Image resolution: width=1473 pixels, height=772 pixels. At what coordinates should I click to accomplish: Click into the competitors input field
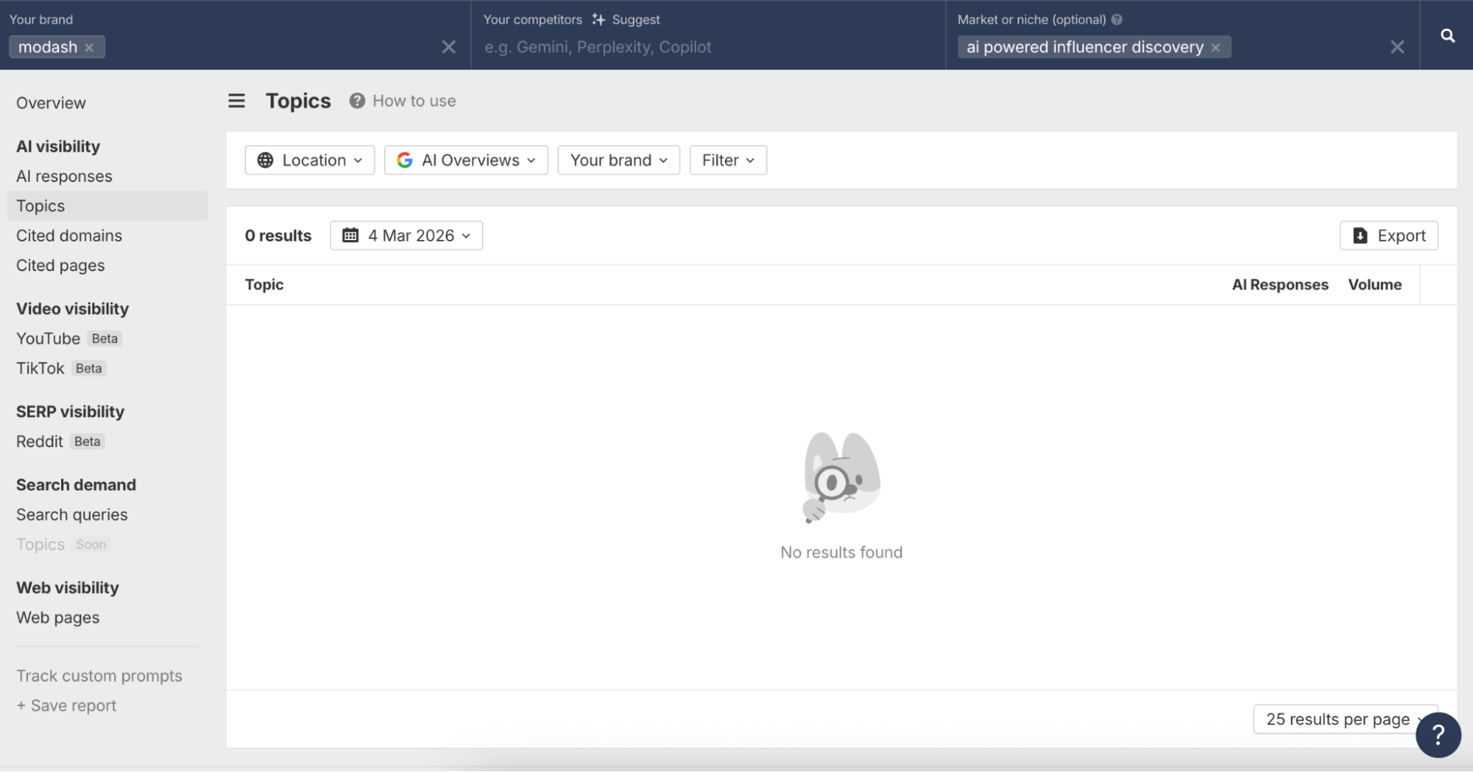(707, 47)
